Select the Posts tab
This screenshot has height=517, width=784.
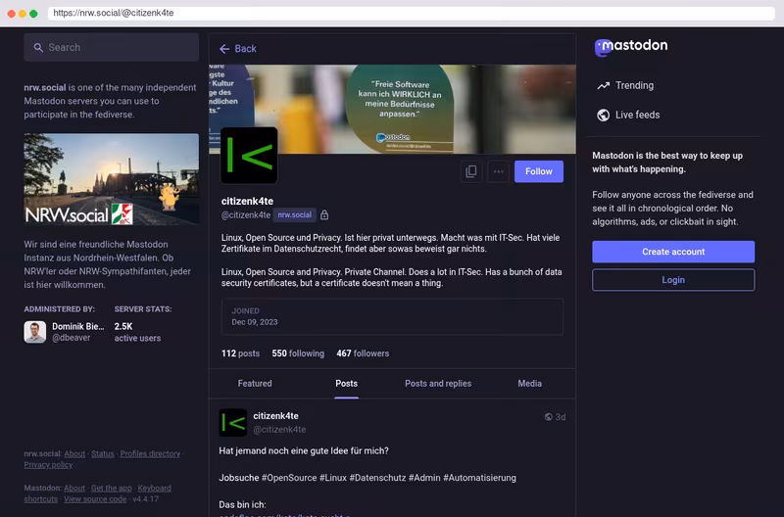click(346, 383)
